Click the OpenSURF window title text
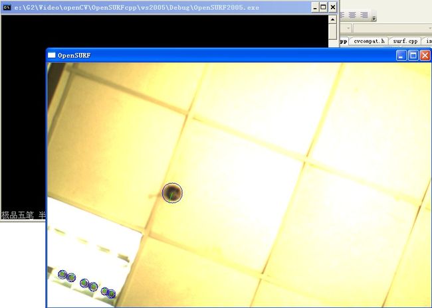The image size is (432, 308). coord(74,56)
